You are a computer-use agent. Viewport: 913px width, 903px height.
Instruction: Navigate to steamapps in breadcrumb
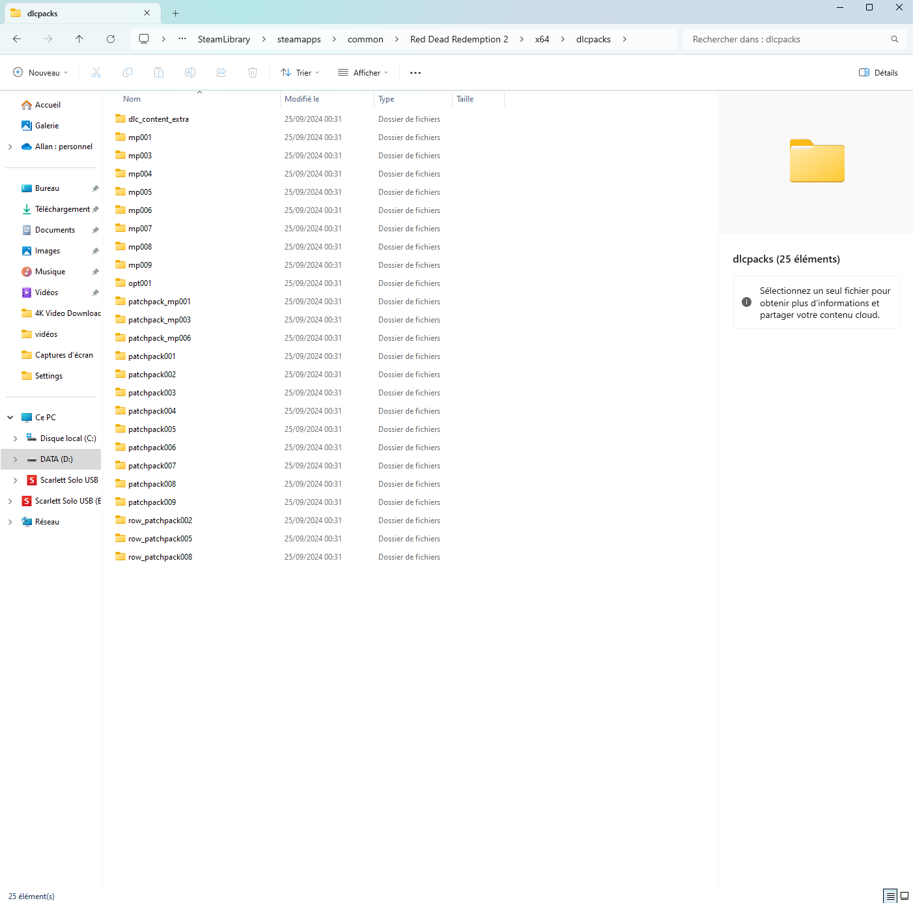[299, 39]
